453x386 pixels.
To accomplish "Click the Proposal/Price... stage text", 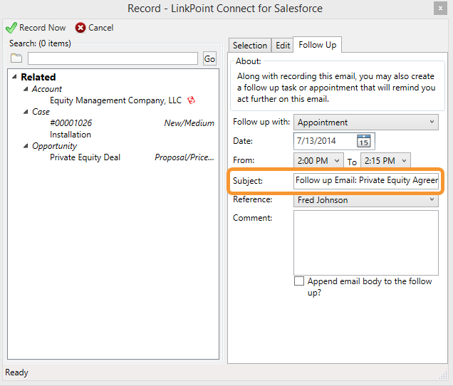I will (x=184, y=157).
